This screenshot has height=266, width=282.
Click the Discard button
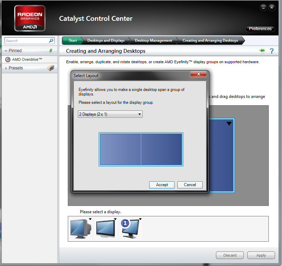pyautogui.click(x=230, y=255)
